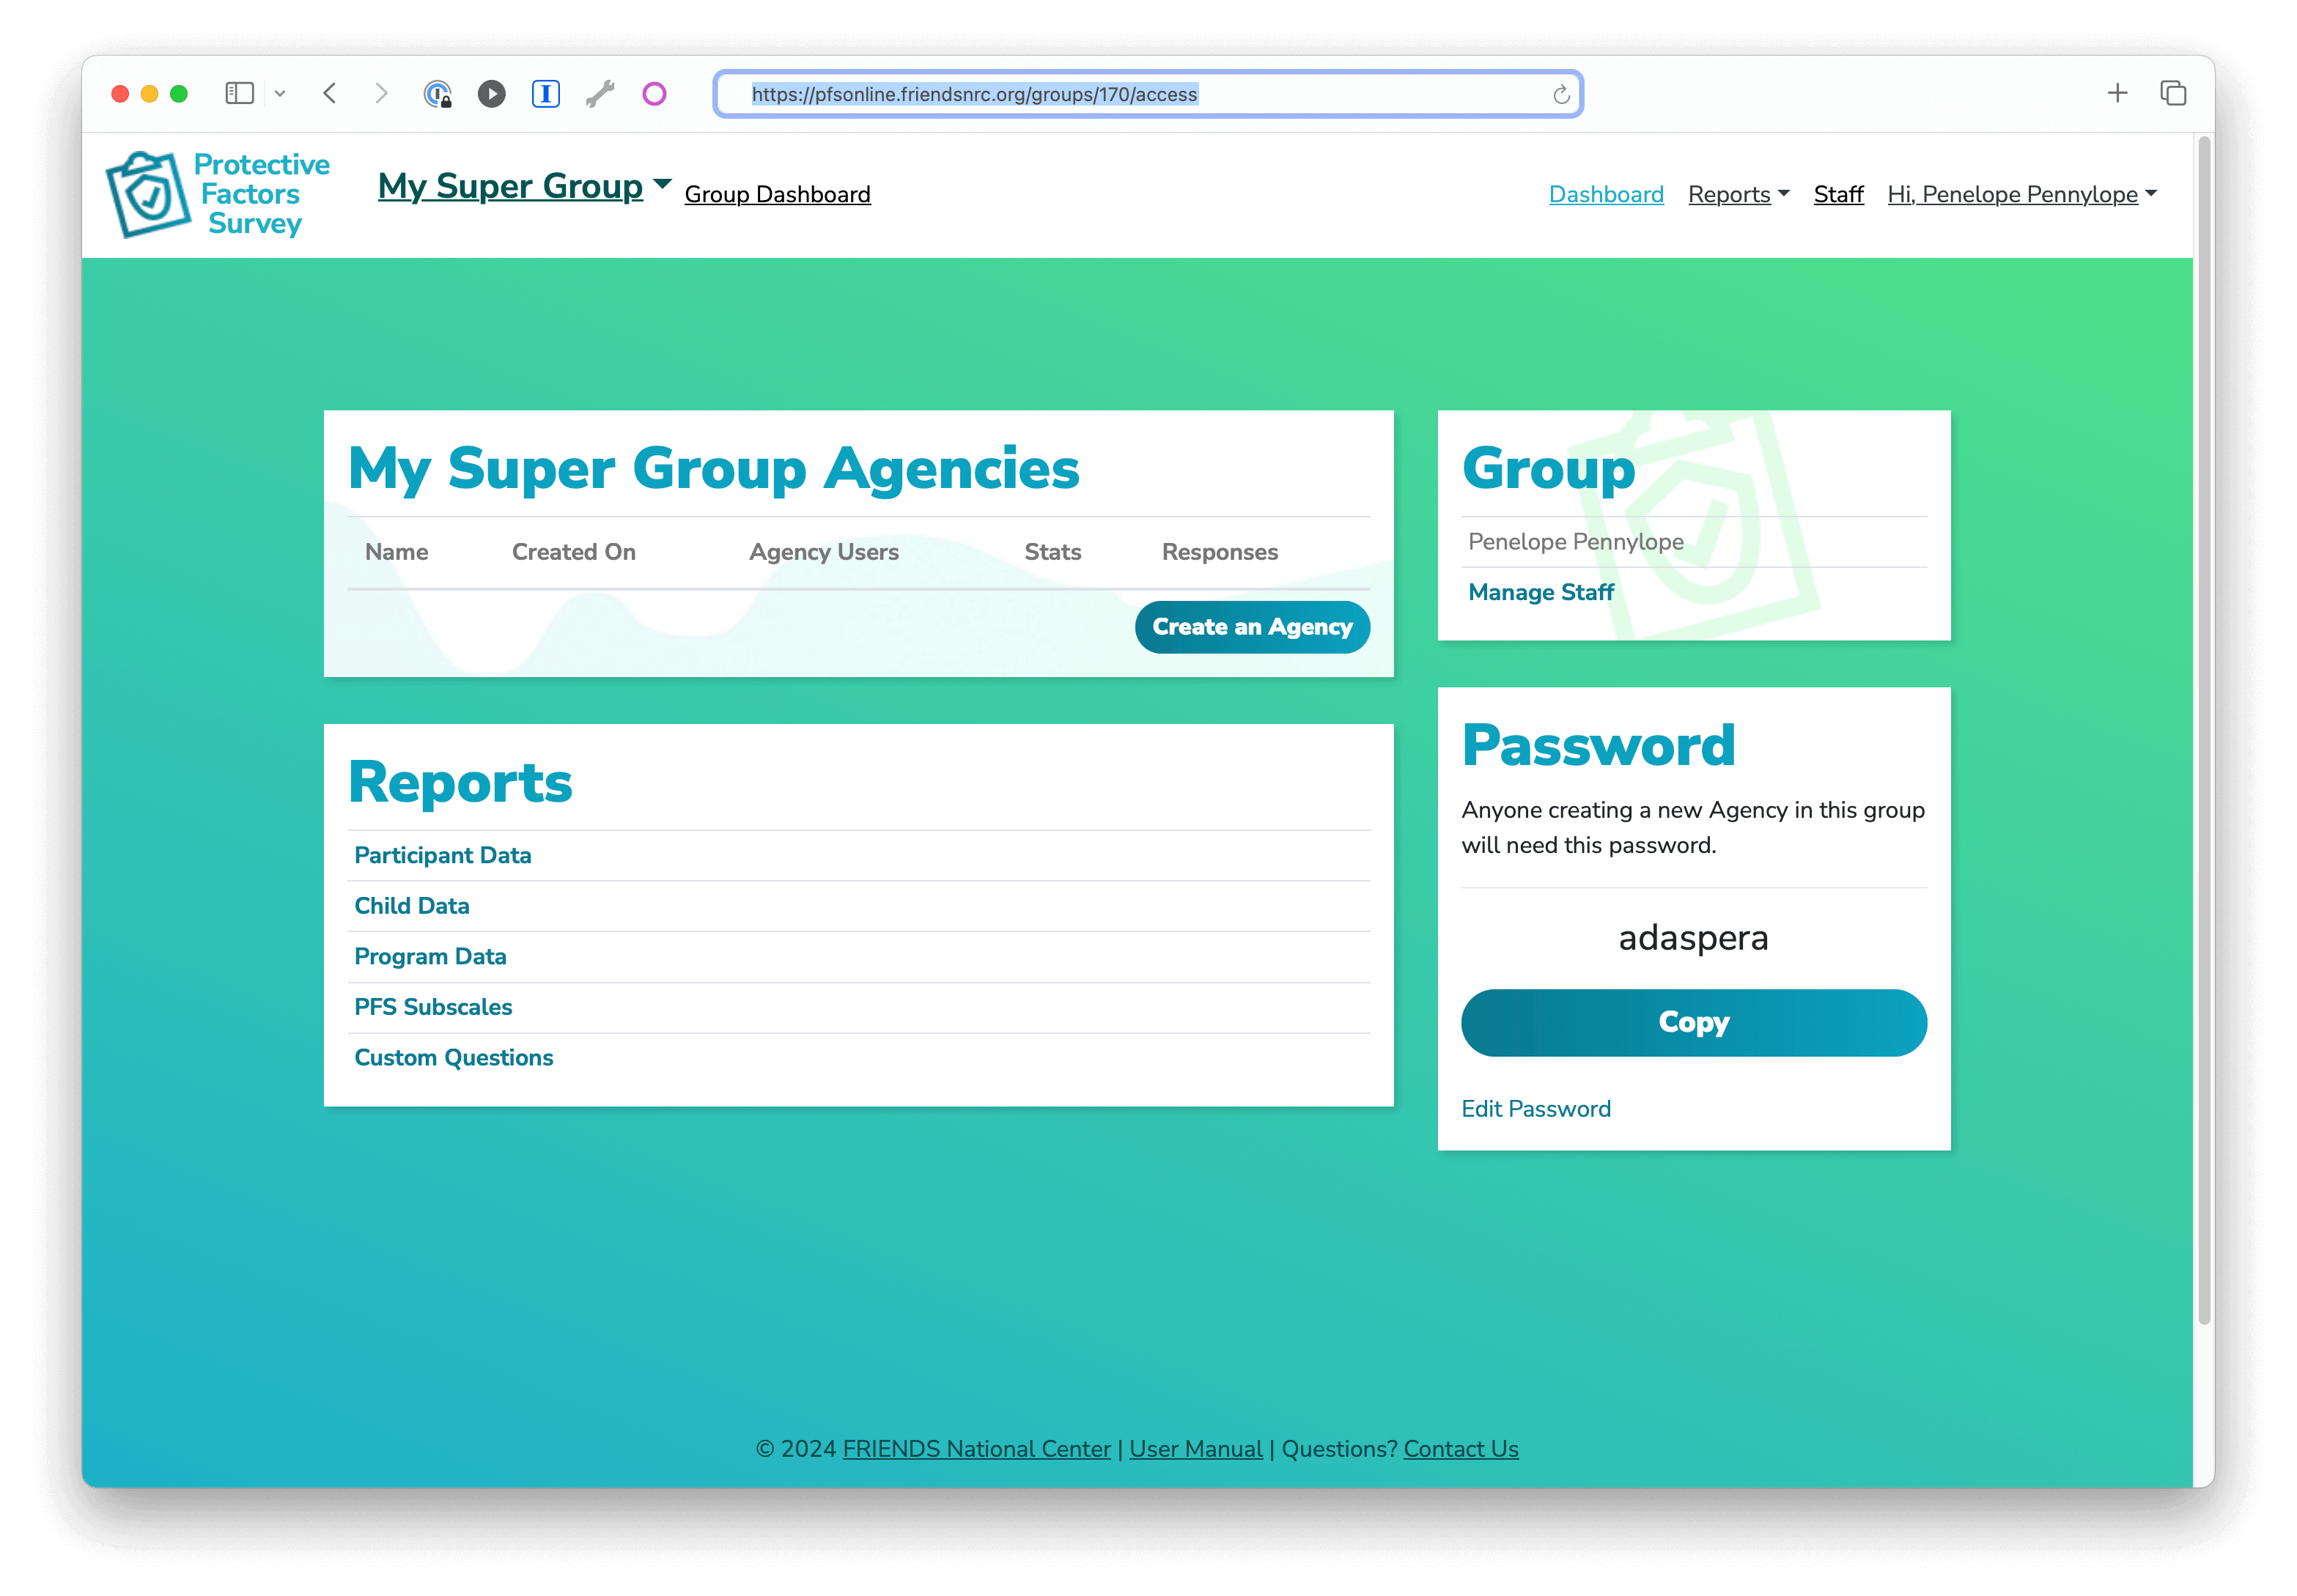Toggle the Safari sidebar icon
Viewport: 2297px width, 1596px height.
(x=240, y=93)
